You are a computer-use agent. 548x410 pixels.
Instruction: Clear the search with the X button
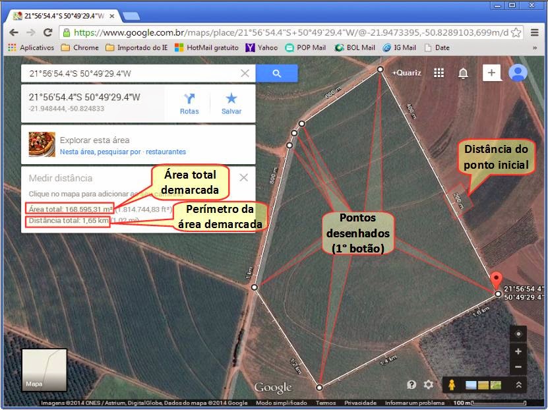[x=244, y=73]
